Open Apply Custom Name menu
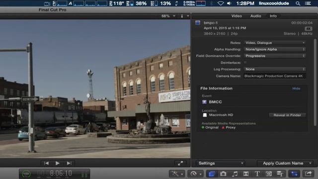This screenshot has width=318, height=179. tap(285, 163)
